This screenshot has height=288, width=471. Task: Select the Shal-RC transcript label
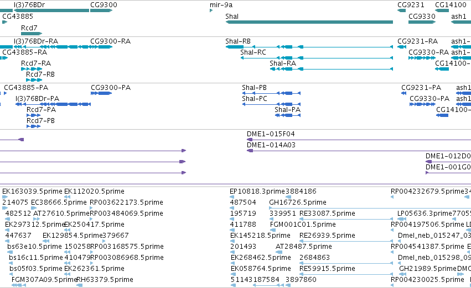(x=253, y=52)
